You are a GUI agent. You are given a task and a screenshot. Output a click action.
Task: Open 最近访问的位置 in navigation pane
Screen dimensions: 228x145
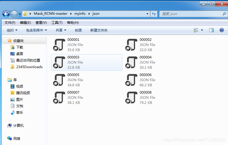(28, 60)
